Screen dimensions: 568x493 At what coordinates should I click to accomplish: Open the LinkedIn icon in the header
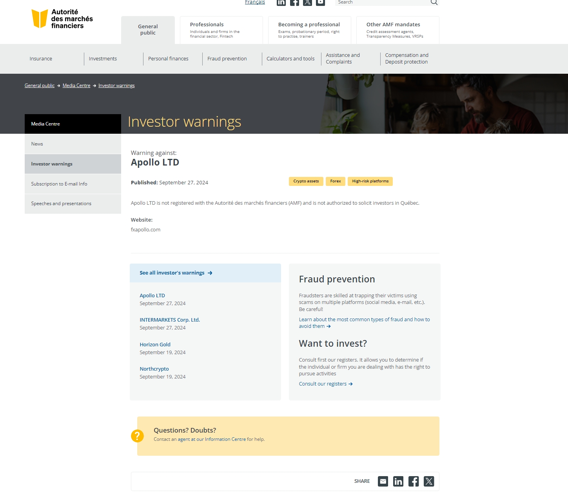(x=281, y=2)
